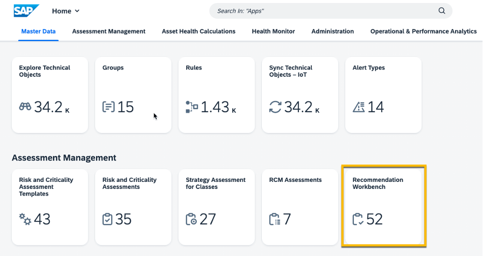The image size is (483, 256).
Task: Open Risk and Criticality Assessment Templates title
Action: point(46,187)
